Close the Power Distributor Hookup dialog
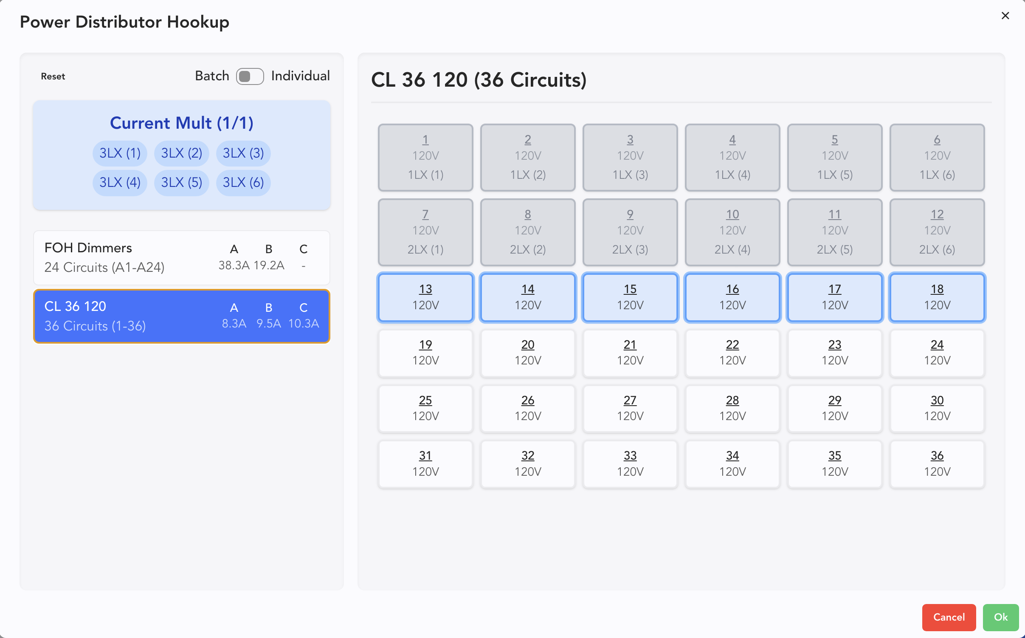This screenshot has height=638, width=1025. 1005,16
